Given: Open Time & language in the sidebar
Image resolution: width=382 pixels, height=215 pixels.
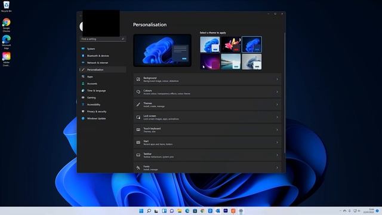Looking at the screenshot, I should [103, 90].
